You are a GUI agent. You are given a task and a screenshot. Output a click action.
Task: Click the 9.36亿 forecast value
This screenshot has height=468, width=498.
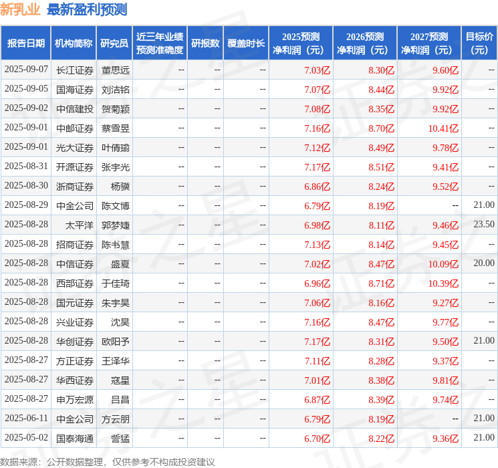446,439
